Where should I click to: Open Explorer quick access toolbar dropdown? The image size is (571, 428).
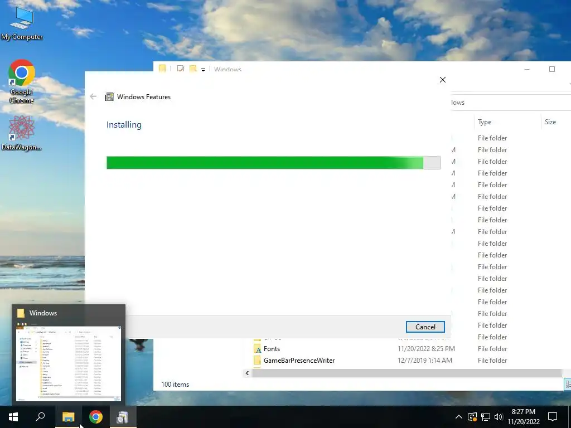click(203, 70)
